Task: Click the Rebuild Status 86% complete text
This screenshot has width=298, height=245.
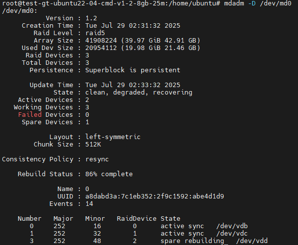Action: click(109, 174)
